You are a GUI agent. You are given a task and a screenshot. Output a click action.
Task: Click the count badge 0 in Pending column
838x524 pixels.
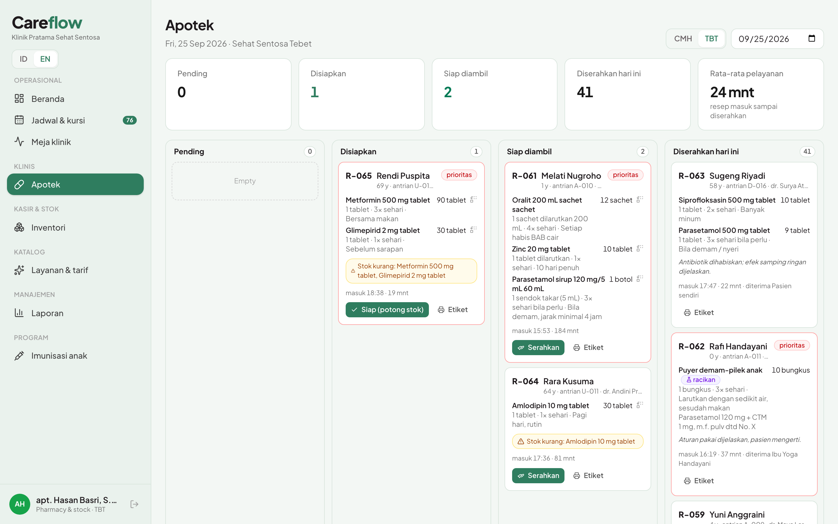(x=310, y=151)
